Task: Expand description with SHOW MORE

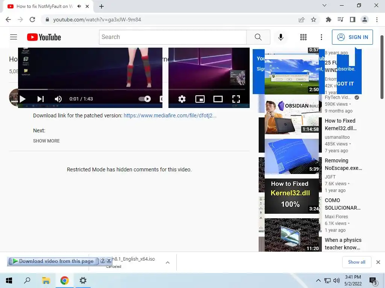Action: [46, 141]
